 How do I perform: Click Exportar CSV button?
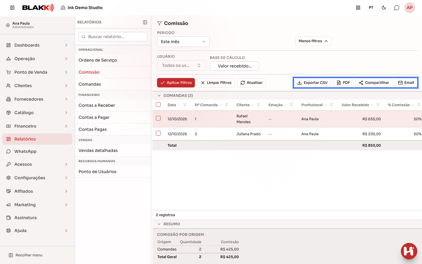pyautogui.click(x=312, y=83)
